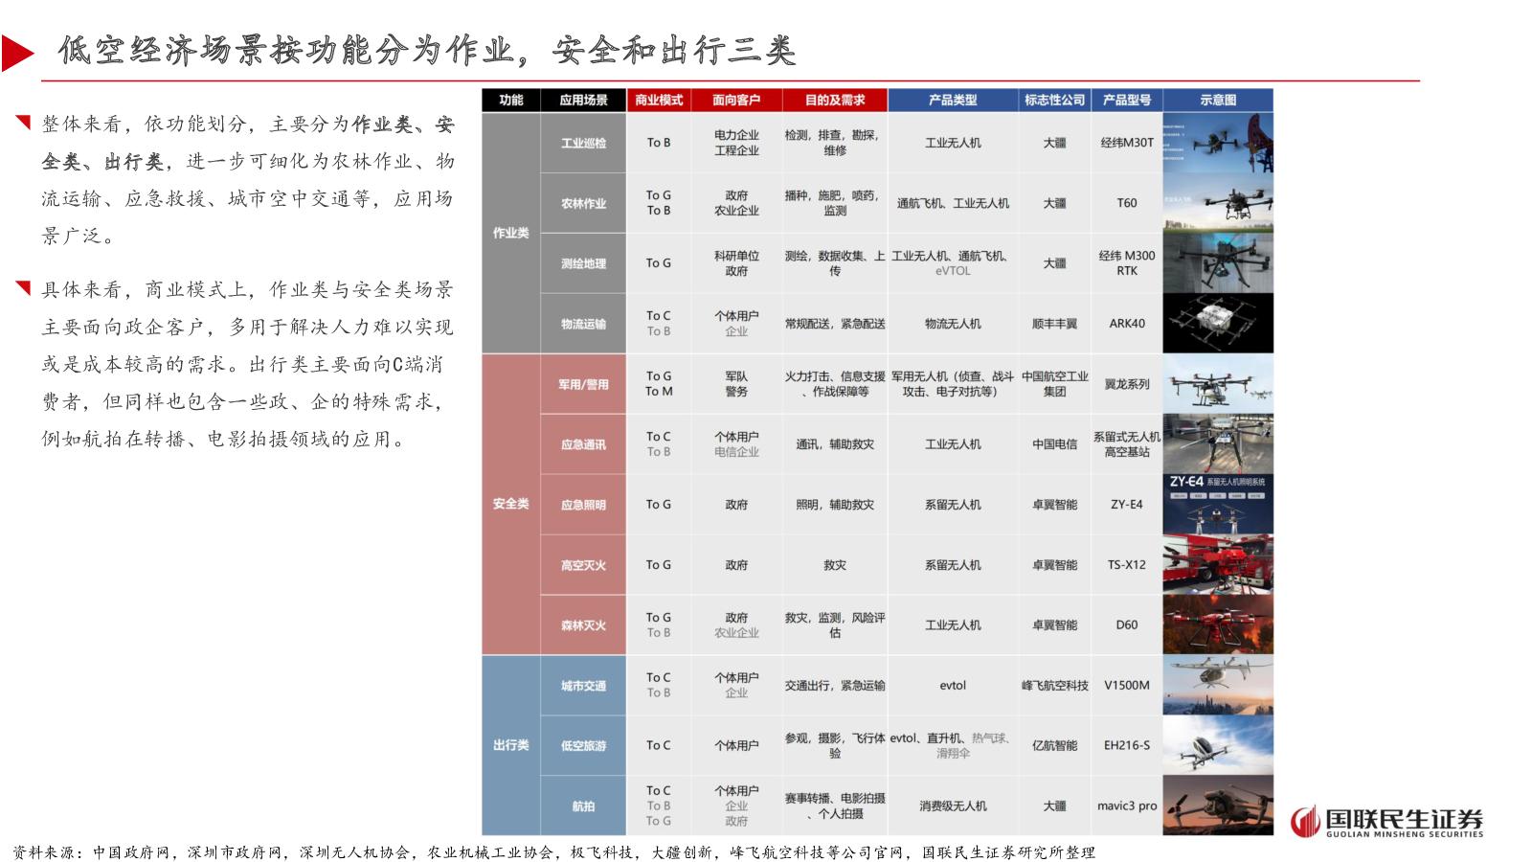This screenshot has width=1532, height=862.
Task: Select the 物流运输 scenario cell
Action: [x=583, y=324]
